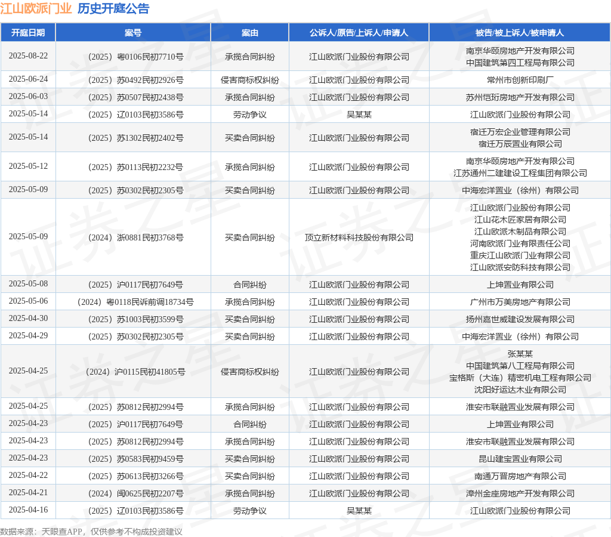Click 劳动争议 in the 2025-05-14 row
This screenshot has width=611, height=537.
coord(250,115)
